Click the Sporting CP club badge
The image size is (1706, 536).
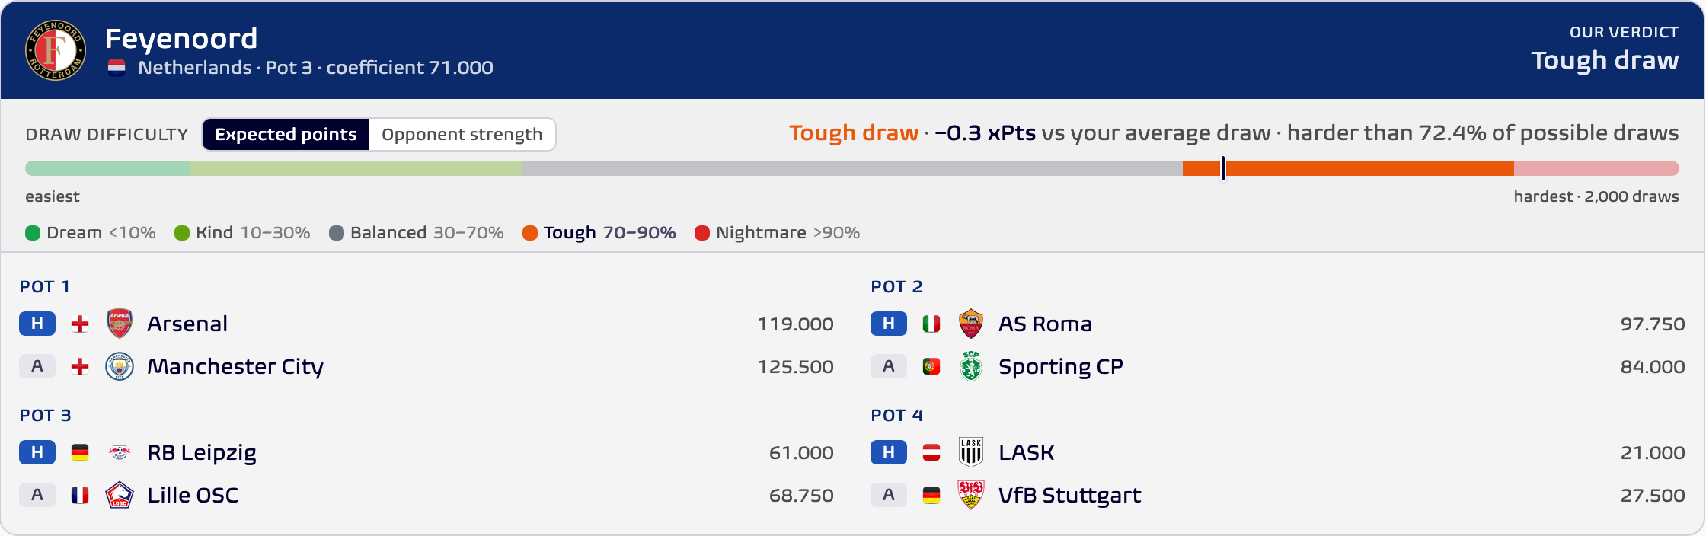coord(971,366)
